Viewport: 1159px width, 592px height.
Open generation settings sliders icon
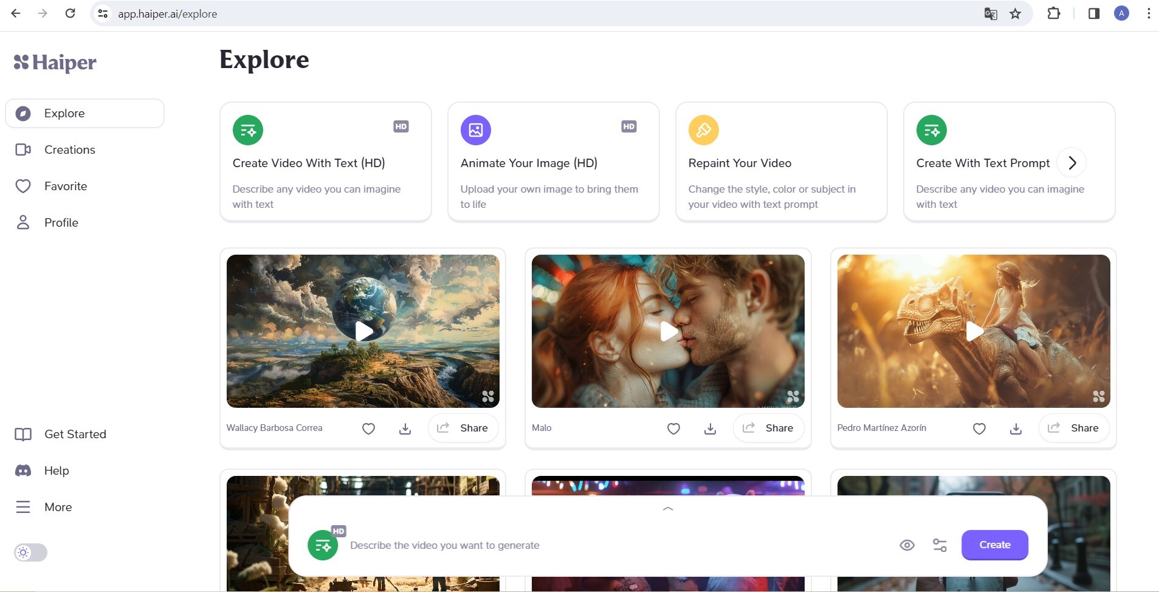940,545
